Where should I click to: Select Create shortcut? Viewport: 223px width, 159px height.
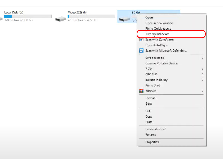pos(171,129)
